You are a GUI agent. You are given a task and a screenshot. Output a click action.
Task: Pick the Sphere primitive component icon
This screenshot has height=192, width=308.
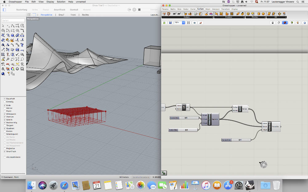click(x=263, y=14)
